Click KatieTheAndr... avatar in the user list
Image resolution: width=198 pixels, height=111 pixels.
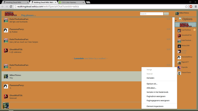[x=179, y=41]
